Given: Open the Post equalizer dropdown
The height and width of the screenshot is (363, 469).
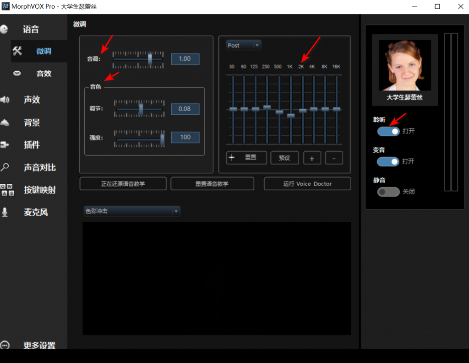Looking at the screenshot, I should point(244,45).
